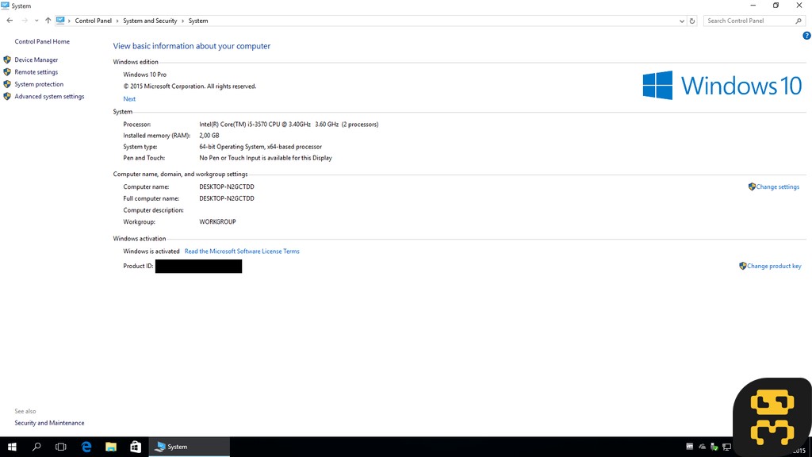Launch the Store app from taskbar
Viewport: 812px width, 457px height.
click(136, 447)
